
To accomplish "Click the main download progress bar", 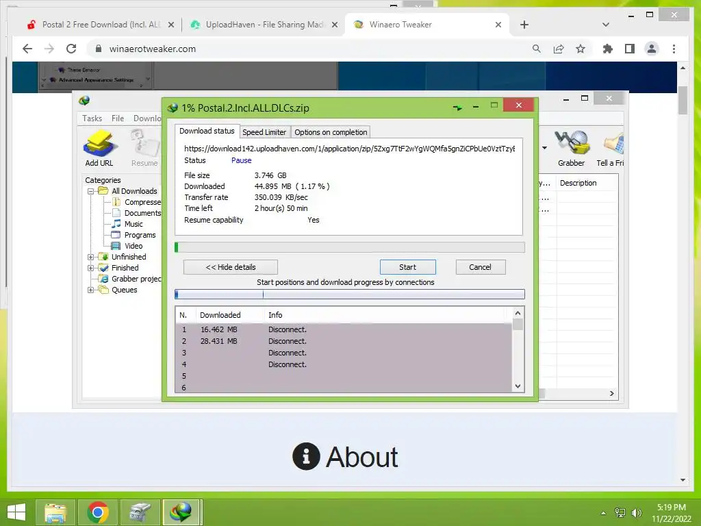I will point(350,247).
